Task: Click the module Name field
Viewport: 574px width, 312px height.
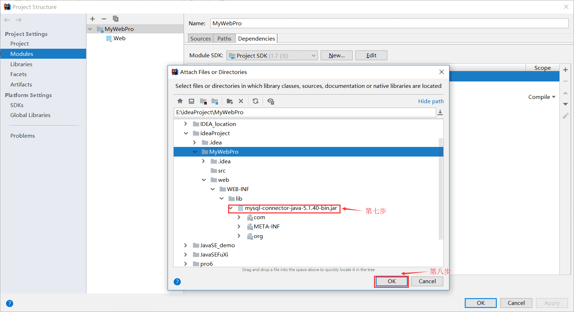Action: tap(389, 23)
